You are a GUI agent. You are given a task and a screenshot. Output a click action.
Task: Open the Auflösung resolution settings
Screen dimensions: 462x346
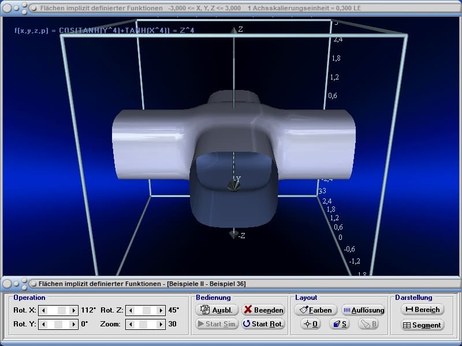click(x=363, y=310)
